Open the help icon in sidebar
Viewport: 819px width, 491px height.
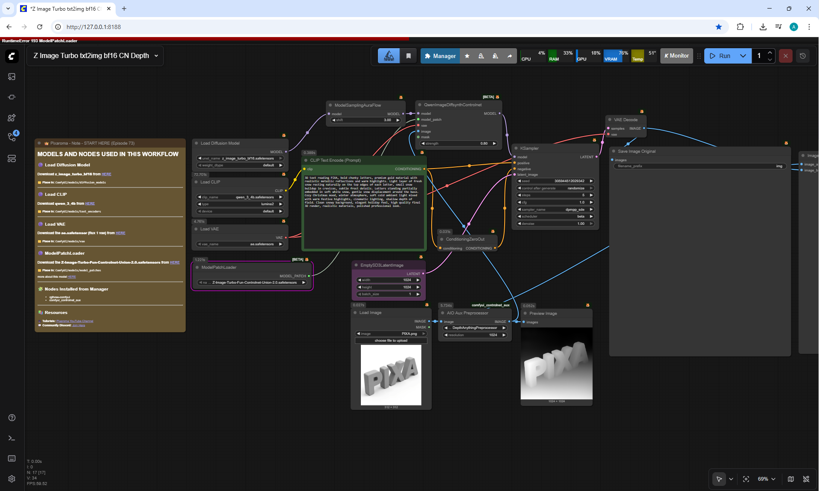click(x=12, y=418)
